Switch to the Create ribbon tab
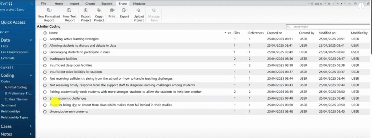This screenshot has width=372, height=138. coord(90,4)
